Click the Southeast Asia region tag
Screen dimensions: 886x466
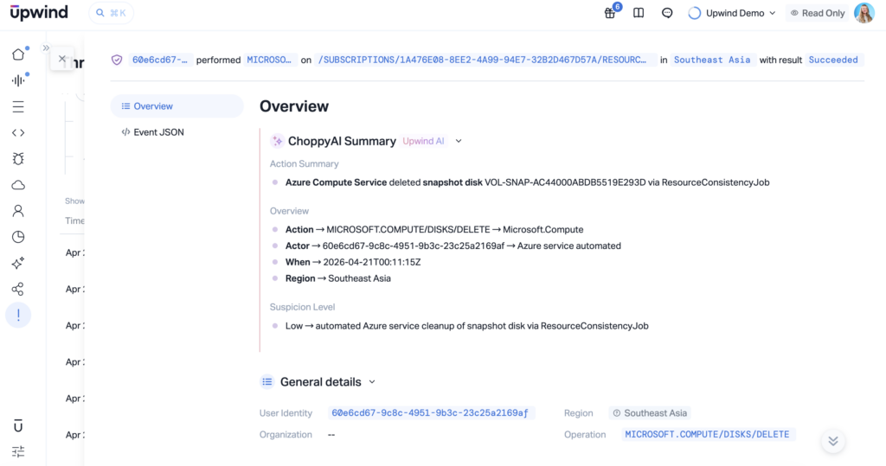click(650, 413)
